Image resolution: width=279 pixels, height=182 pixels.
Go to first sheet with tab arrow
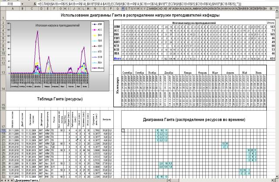(2, 180)
